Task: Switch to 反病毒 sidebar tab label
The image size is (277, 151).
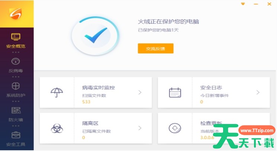Action: (16, 71)
